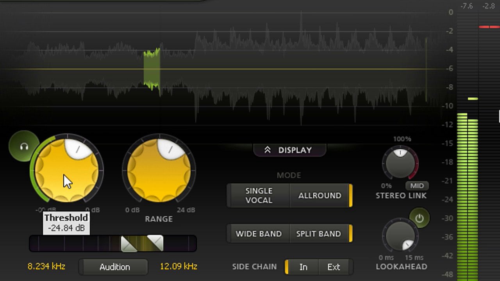Switch side chain to In
Screen dimensions: 500x281
(x=303, y=267)
